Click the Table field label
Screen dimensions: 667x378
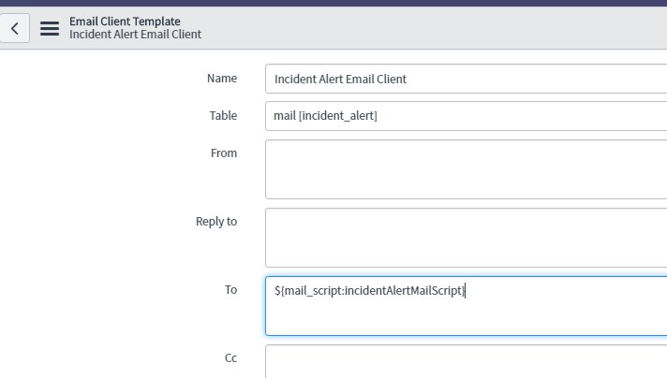coord(223,115)
